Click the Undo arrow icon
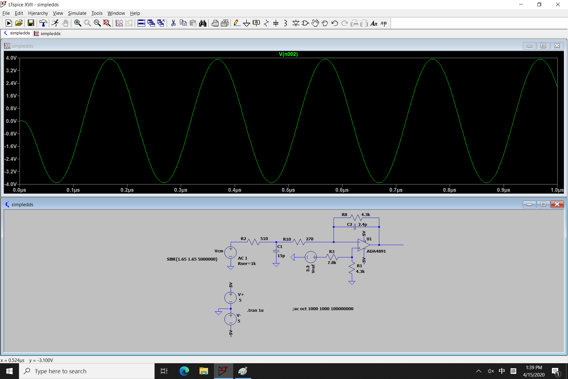This screenshot has width=568, height=379. pyautogui.click(x=335, y=23)
